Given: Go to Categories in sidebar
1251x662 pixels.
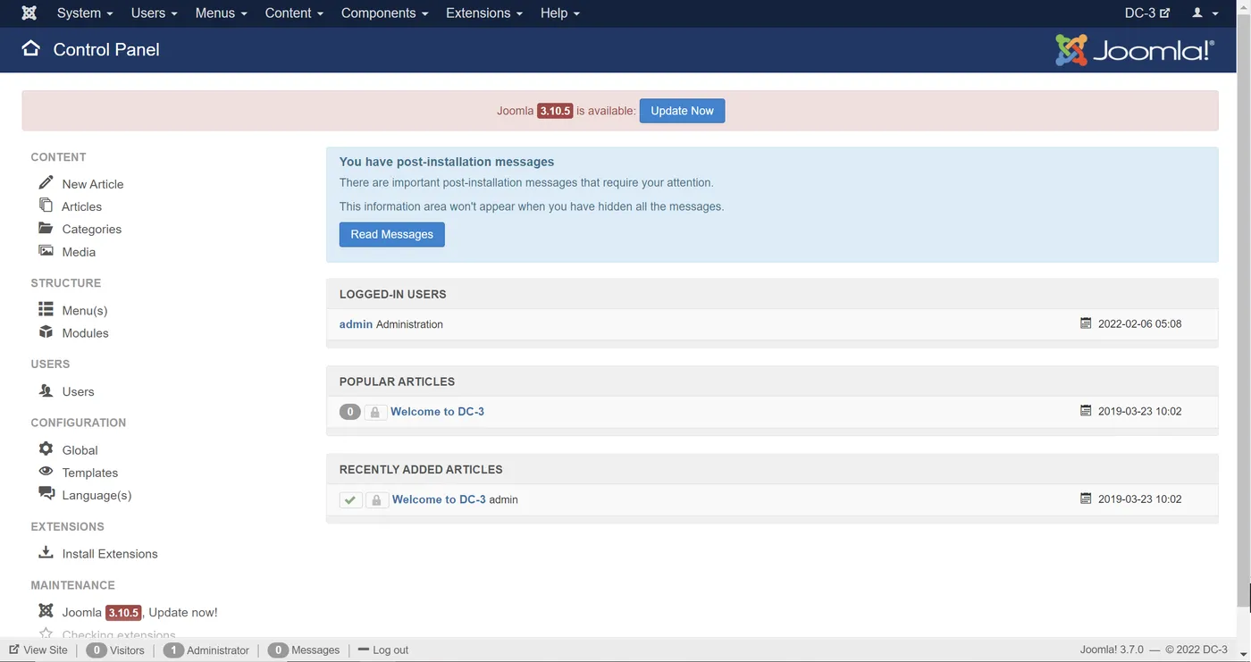Looking at the screenshot, I should tap(91, 230).
